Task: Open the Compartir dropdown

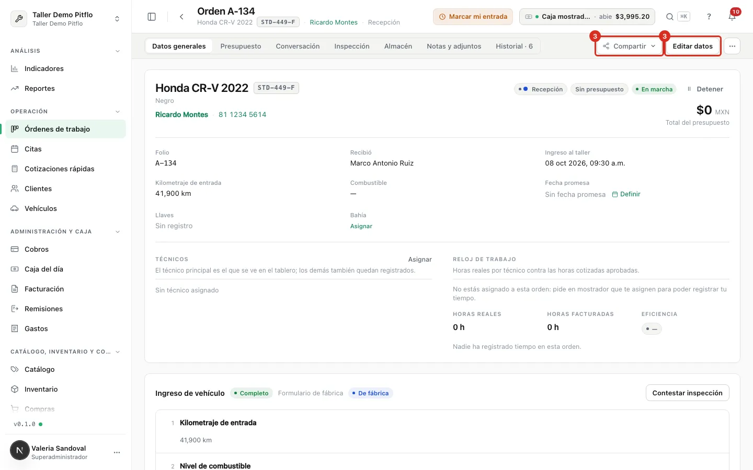Action: (629, 46)
